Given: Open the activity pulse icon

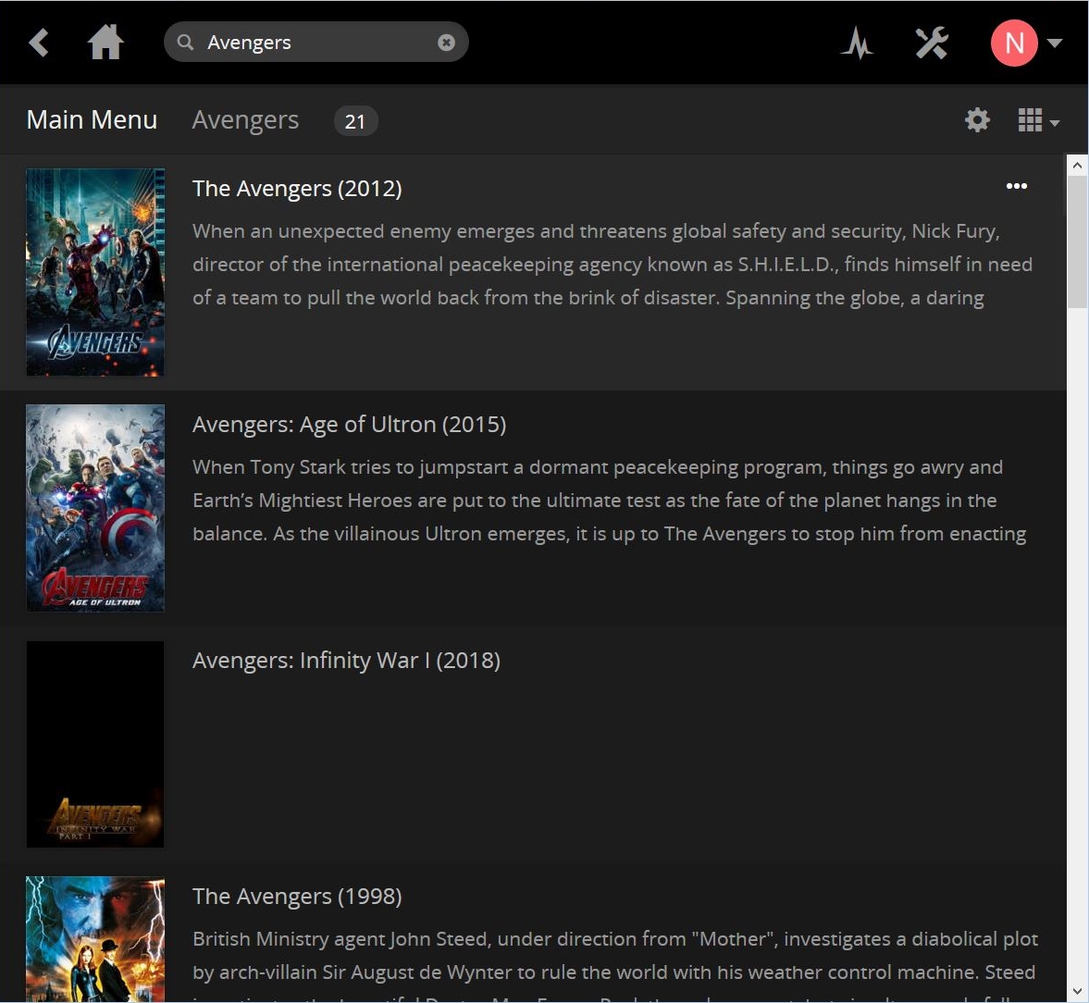Looking at the screenshot, I should tap(857, 43).
